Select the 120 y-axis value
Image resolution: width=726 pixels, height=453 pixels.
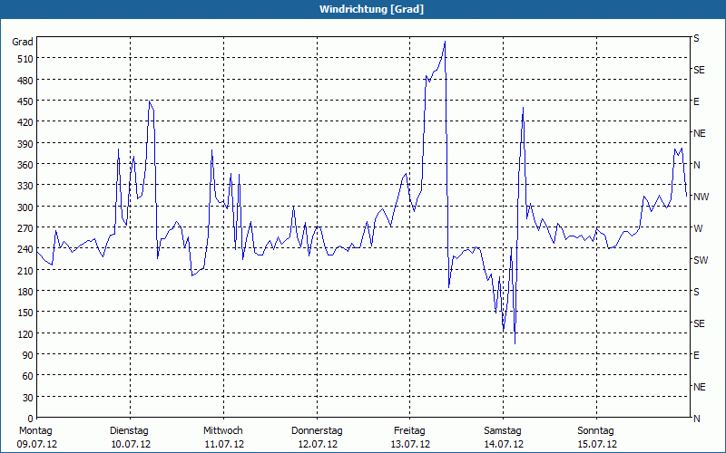coord(25,334)
